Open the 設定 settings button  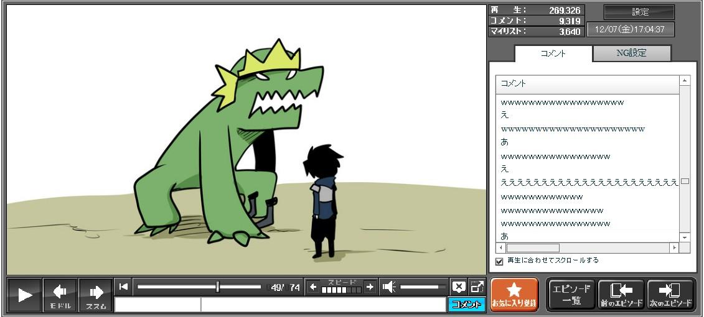(x=639, y=12)
